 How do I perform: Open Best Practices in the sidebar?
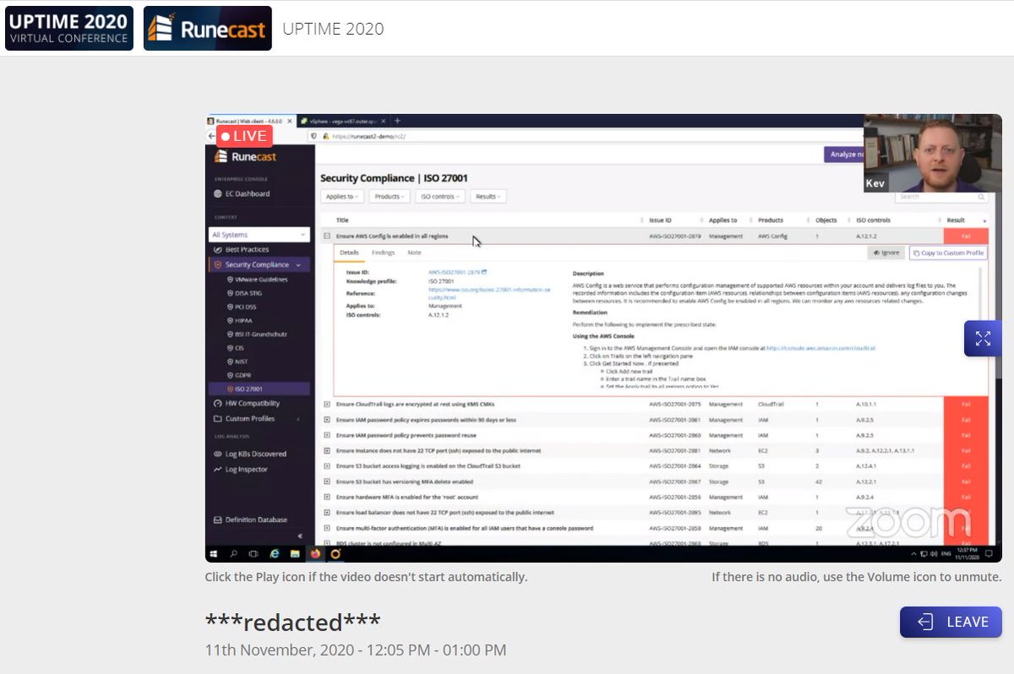click(x=241, y=249)
